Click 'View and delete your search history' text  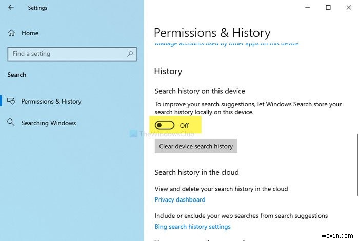pyautogui.click(x=221, y=189)
